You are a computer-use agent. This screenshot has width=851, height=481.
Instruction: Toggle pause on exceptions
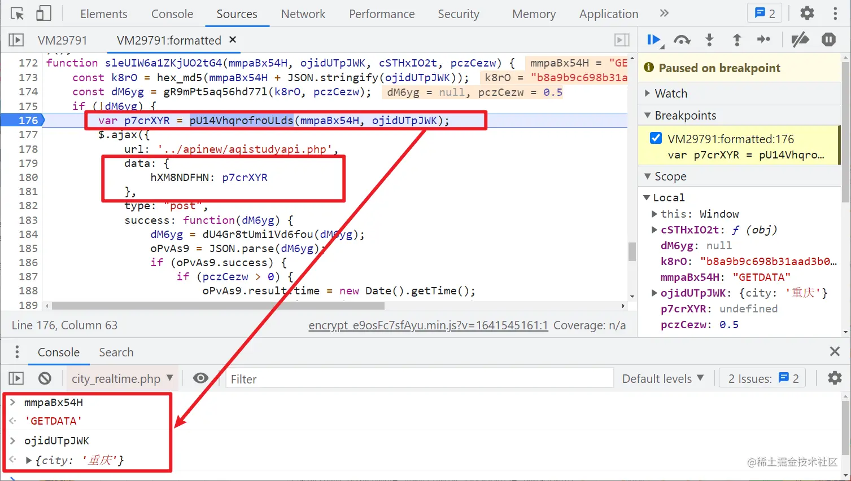pyautogui.click(x=828, y=39)
